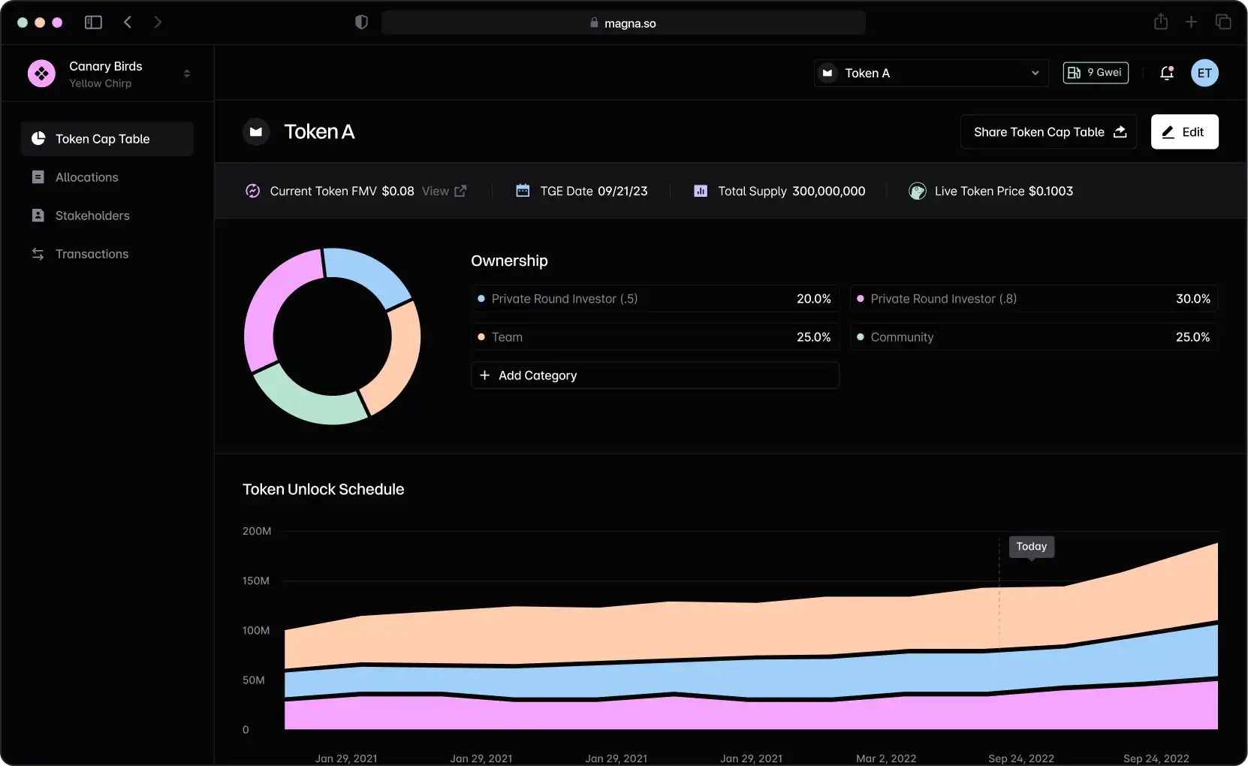Select the Token Cap Table pie chart icon
Viewport: 1248px width, 766px height.
[x=38, y=139]
